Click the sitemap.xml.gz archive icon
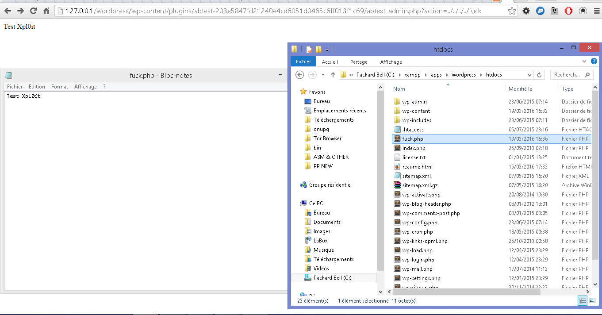 397,185
